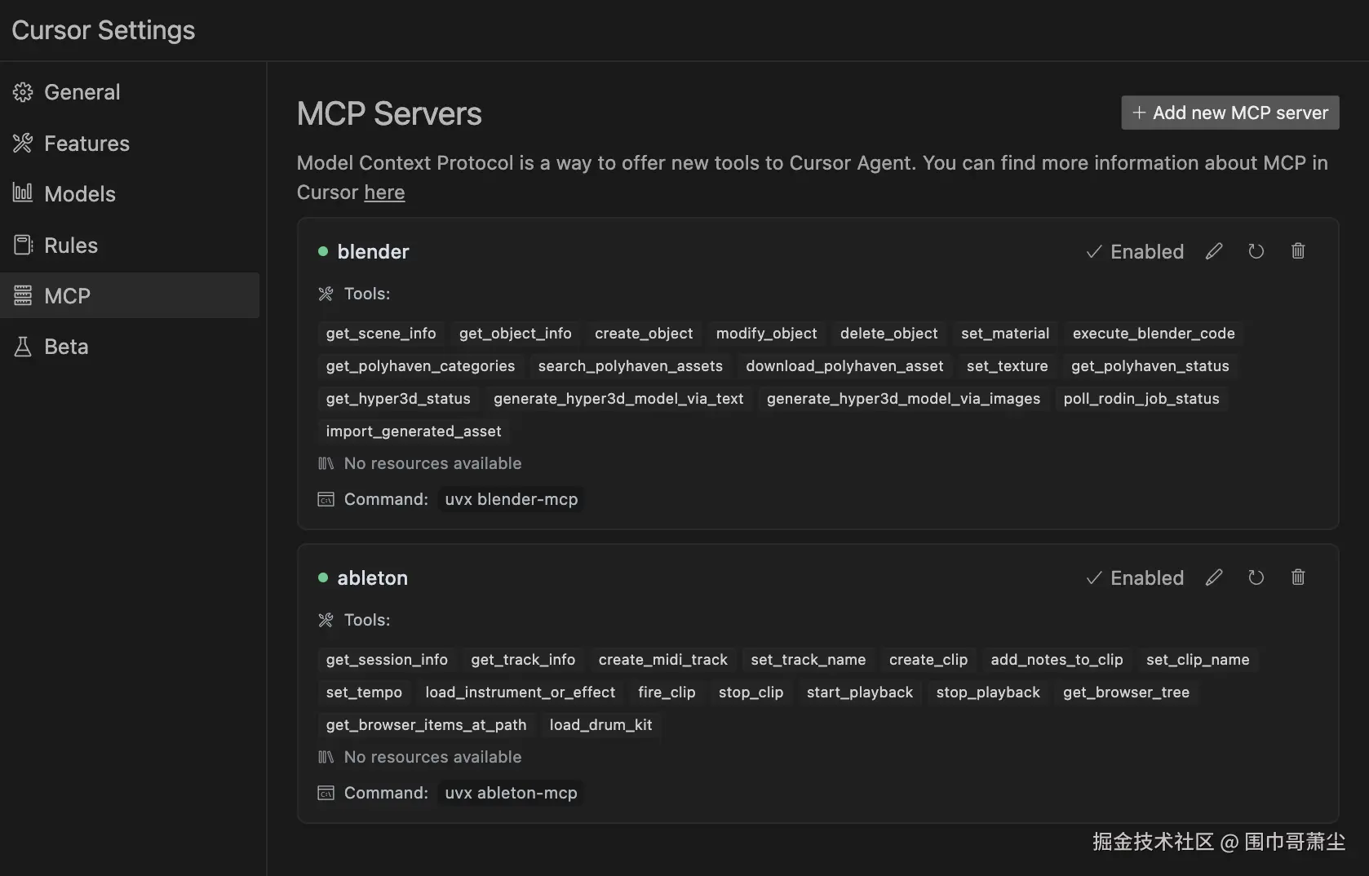This screenshot has width=1369, height=876.
Task: Click the uvx blender-mcp command text
Action: pos(511,499)
